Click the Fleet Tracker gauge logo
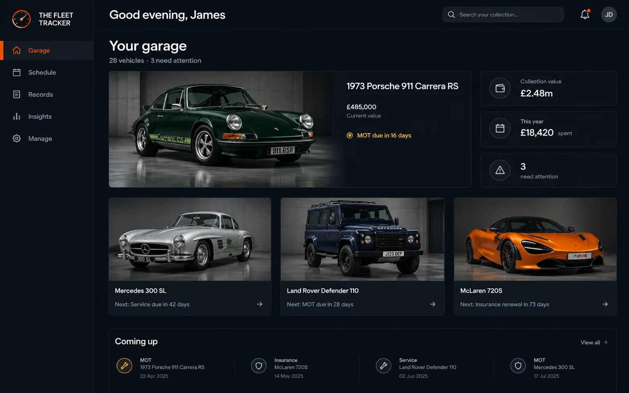Screen dimensions: 629x393 [21, 19]
